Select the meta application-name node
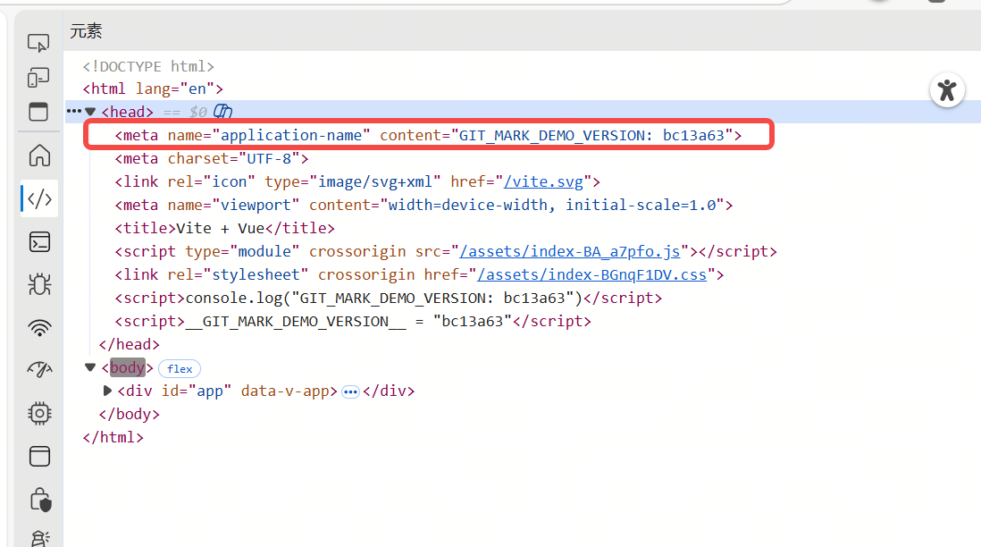The height and width of the screenshot is (547, 981). click(428, 135)
